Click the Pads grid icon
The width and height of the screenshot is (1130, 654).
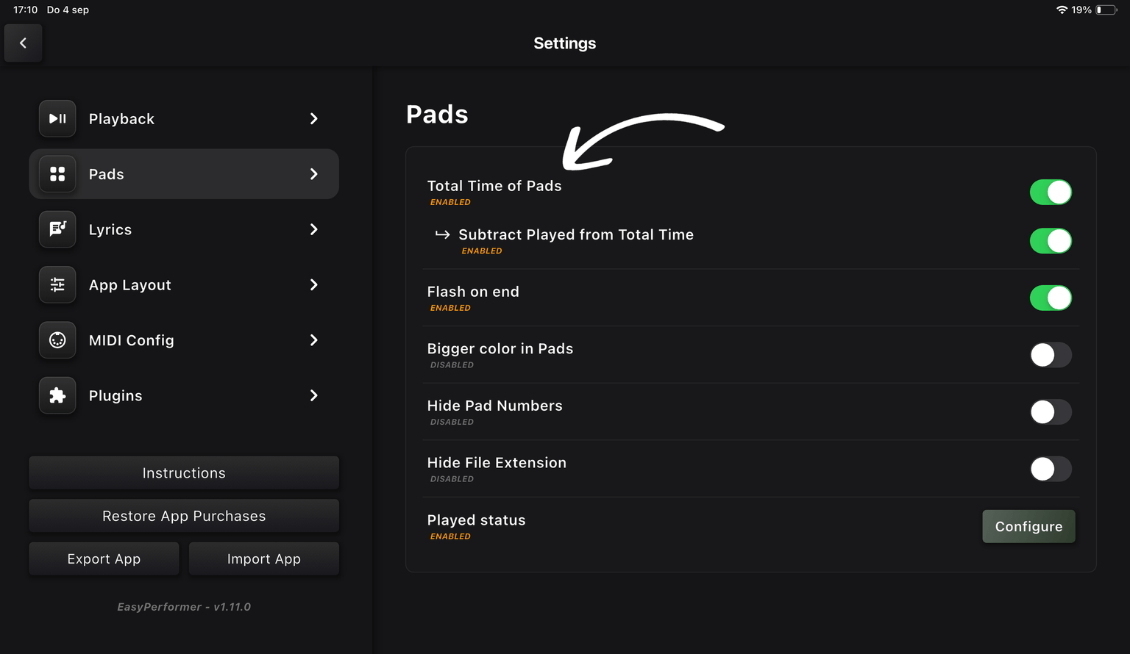click(x=57, y=174)
